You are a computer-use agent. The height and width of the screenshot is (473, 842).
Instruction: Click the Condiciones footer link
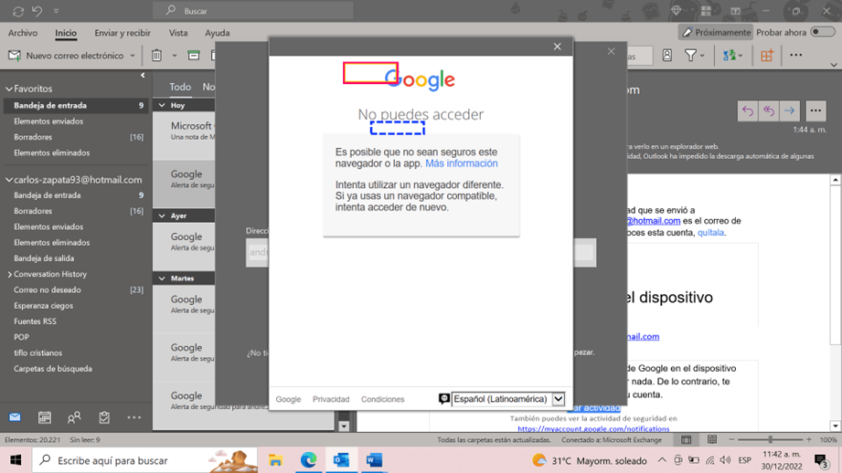pos(382,399)
